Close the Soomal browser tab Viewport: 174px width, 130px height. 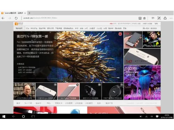[x=25, y=13]
